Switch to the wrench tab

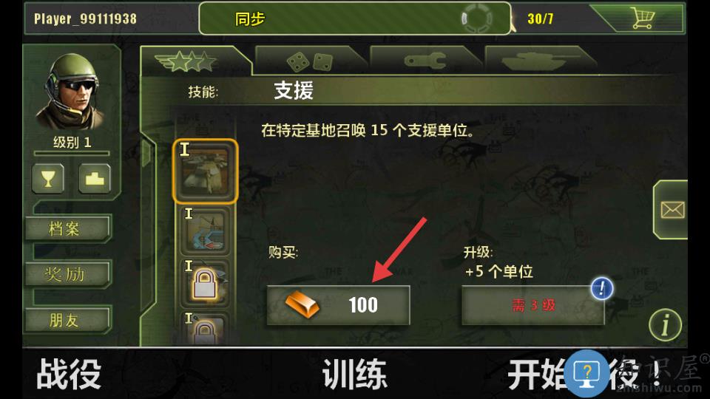[425, 61]
